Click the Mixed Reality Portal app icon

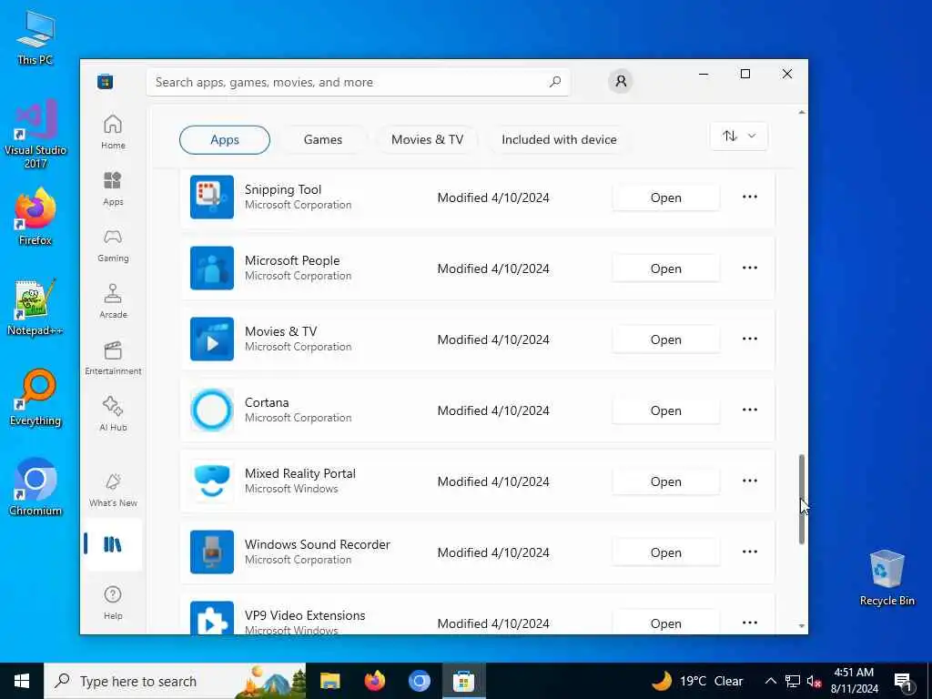tap(211, 481)
